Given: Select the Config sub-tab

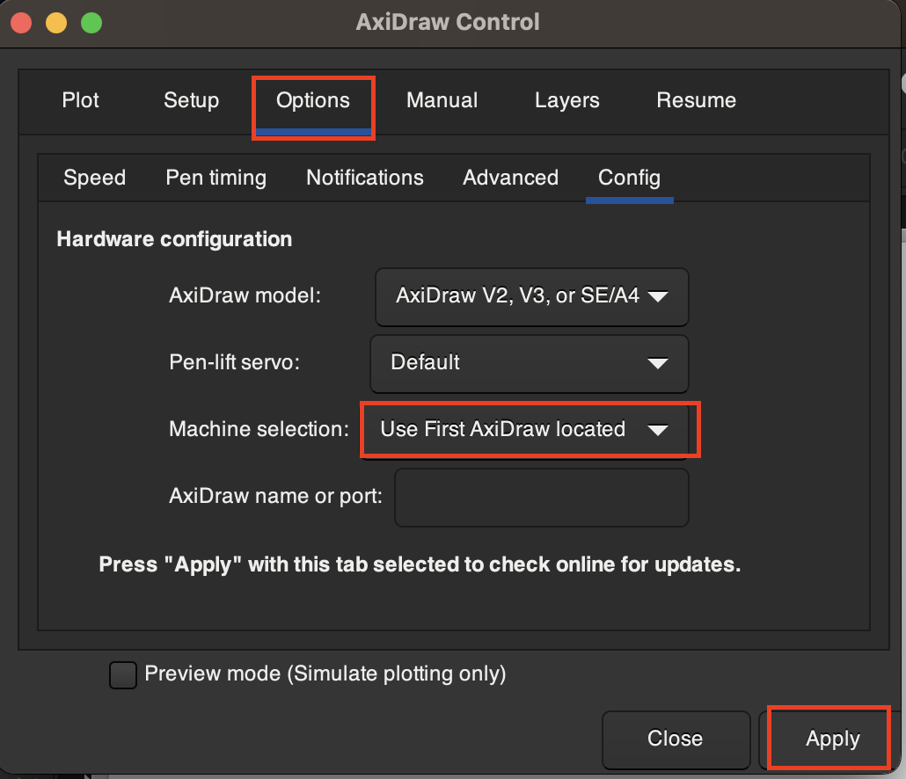Looking at the screenshot, I should 629,178.
